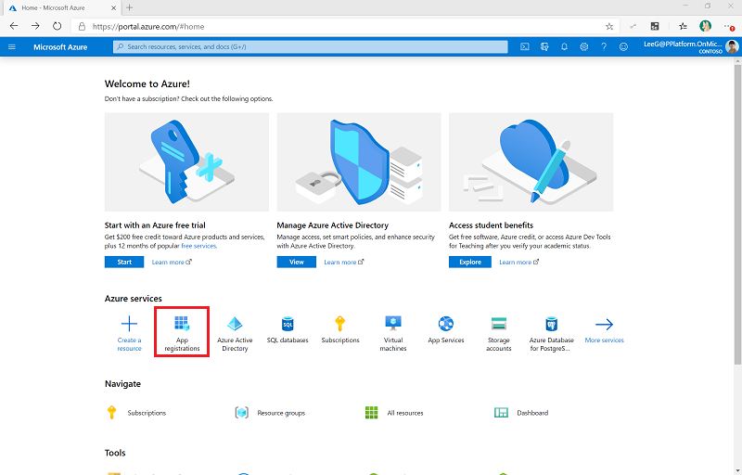
Task: Refresh the browser page
Action: click(x=57, y=26)
